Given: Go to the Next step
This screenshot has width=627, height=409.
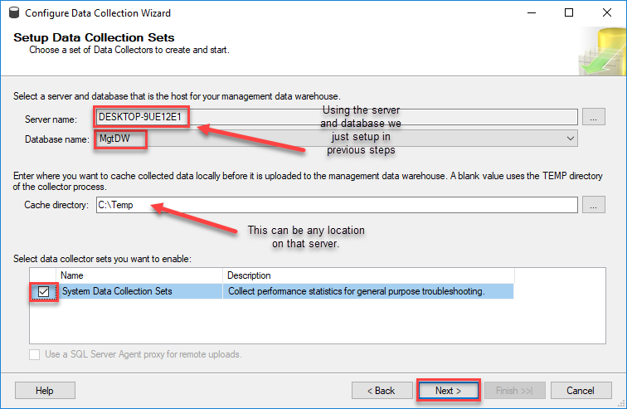Looking at the screenshot, I should pos(448,391).
